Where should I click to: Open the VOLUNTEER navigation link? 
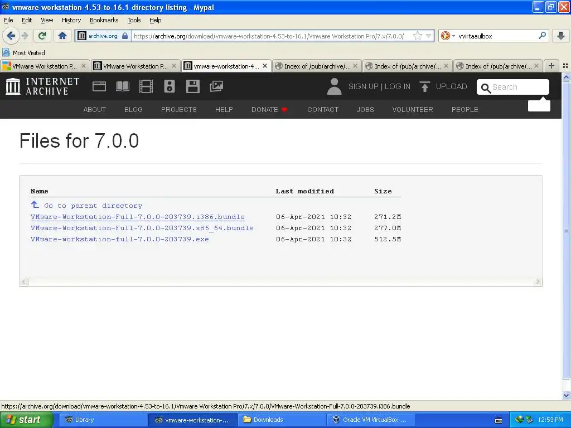point(413,110)
